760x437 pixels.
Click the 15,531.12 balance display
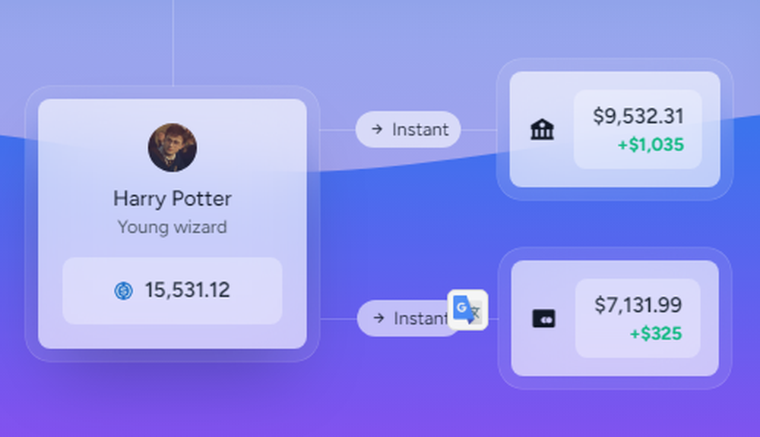click(188, 291)
